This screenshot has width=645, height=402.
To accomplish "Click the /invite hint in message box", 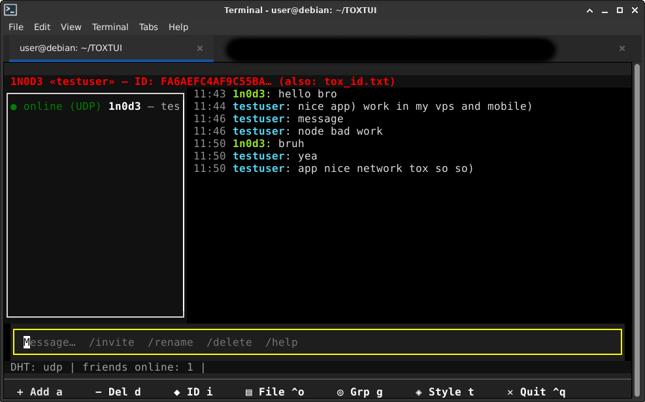I will point(112,343).
